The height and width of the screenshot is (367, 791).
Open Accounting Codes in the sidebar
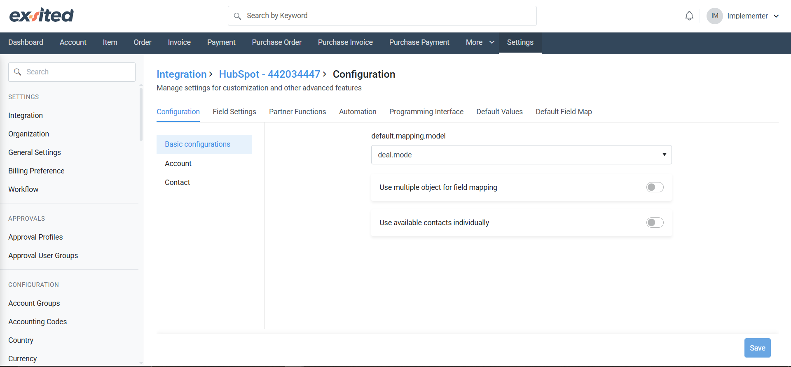point(37,322)
